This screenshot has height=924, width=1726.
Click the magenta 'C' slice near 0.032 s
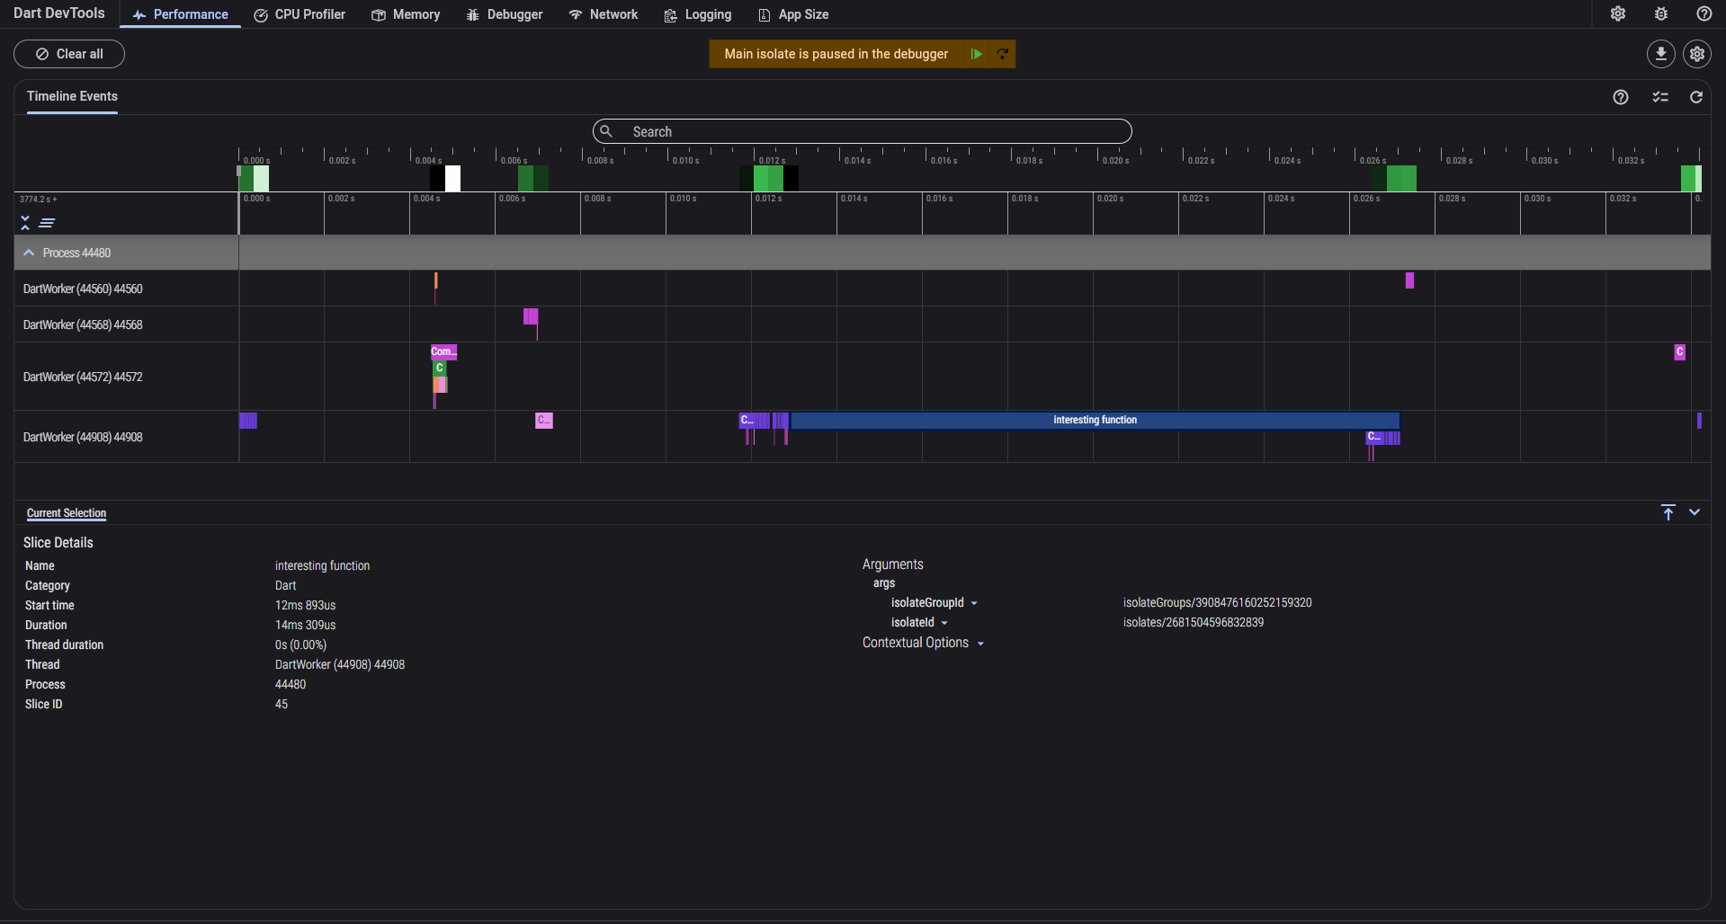(x=1679, y=351)
